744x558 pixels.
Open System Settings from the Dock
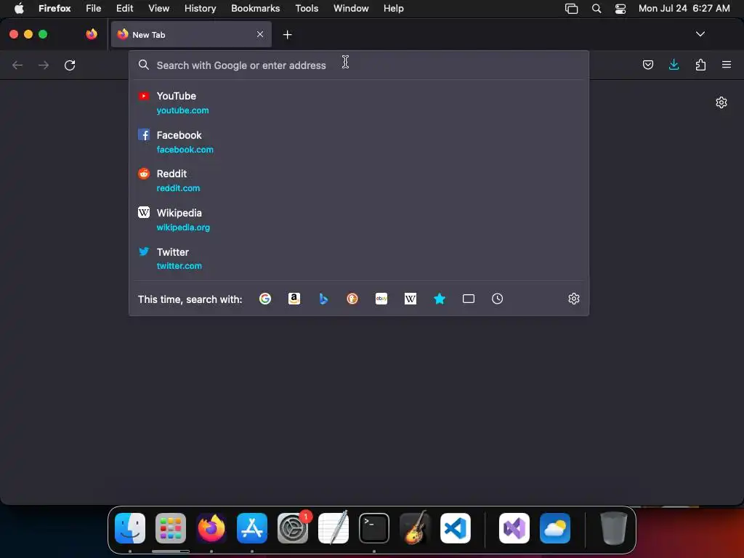point(293,528)
